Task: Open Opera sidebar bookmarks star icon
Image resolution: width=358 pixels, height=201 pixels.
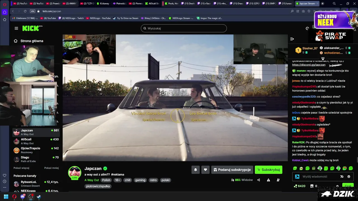Action: [4, 20]
